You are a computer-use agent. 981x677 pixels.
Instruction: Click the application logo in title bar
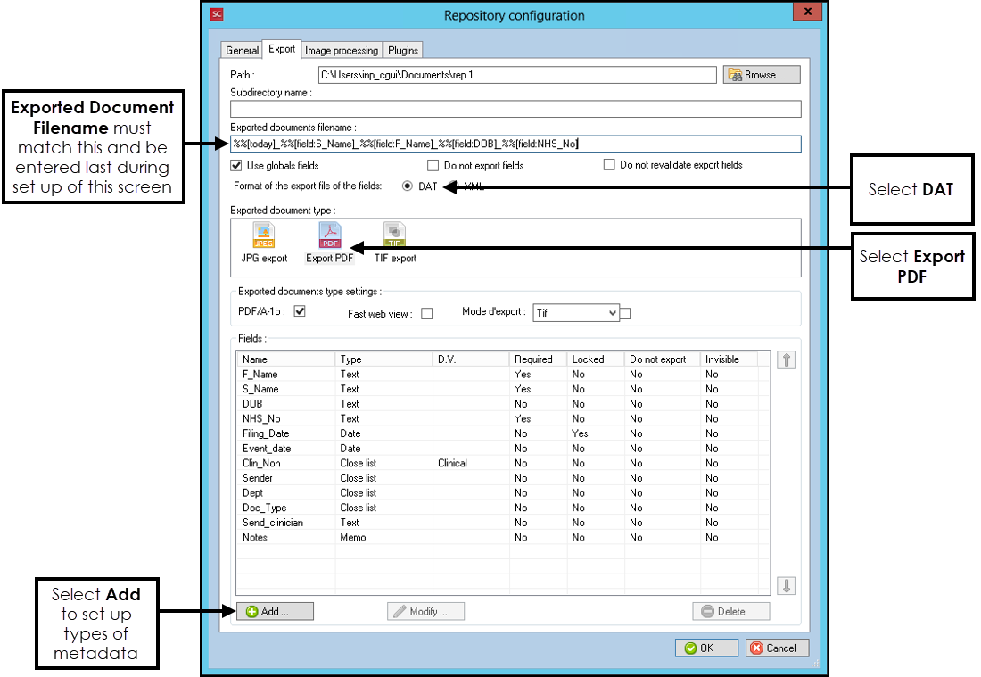point(217,14)
